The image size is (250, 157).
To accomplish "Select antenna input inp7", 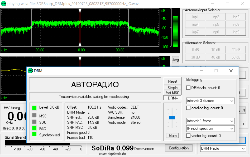I will click(x=195, y=32).
